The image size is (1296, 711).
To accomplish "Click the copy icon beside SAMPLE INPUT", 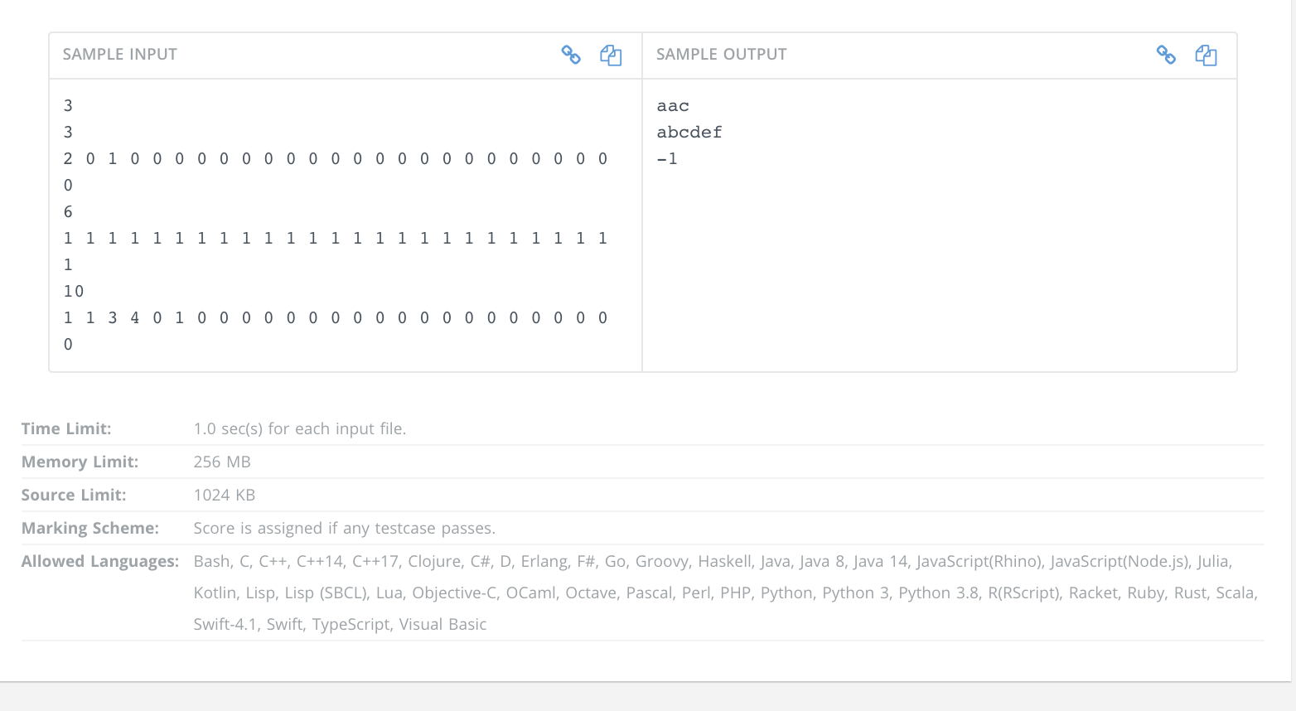I will (x=611, y=55).
